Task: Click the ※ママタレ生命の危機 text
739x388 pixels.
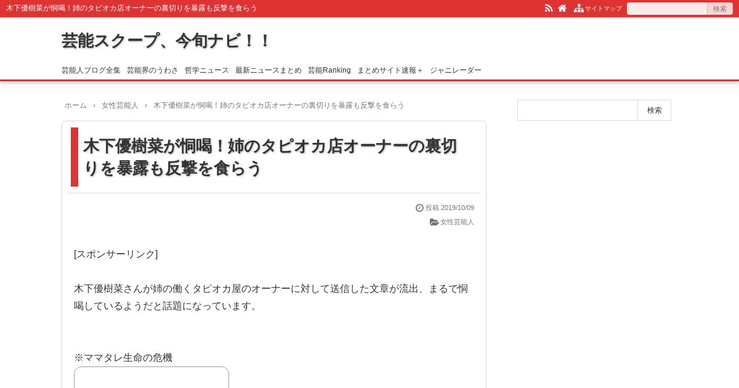Action: pos(123,357)
